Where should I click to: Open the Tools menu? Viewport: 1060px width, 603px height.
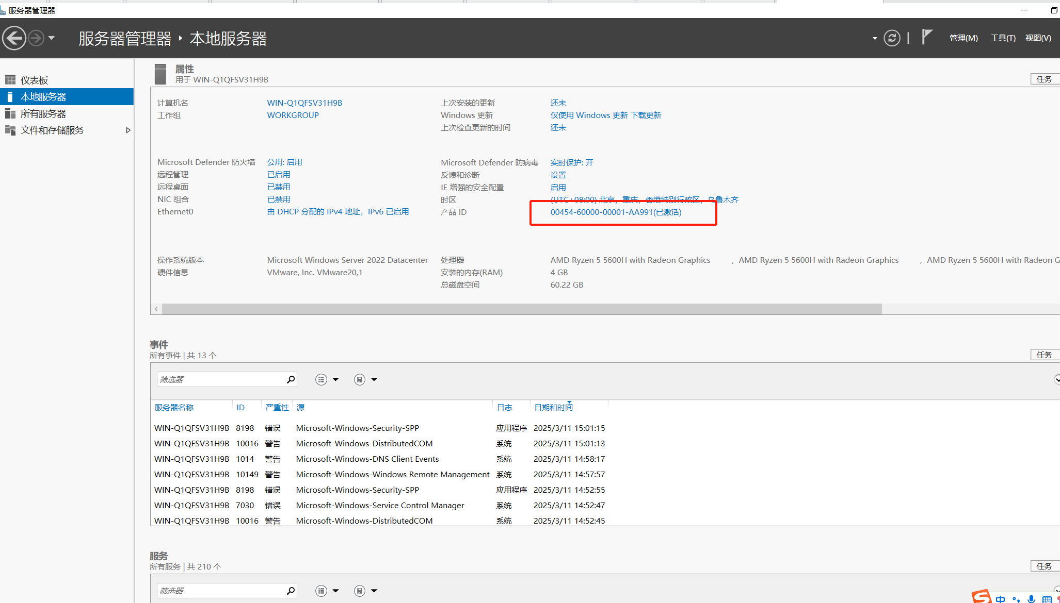[1003, 38]
